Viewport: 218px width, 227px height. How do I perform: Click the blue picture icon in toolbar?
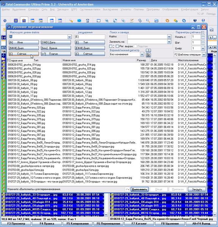79,20
